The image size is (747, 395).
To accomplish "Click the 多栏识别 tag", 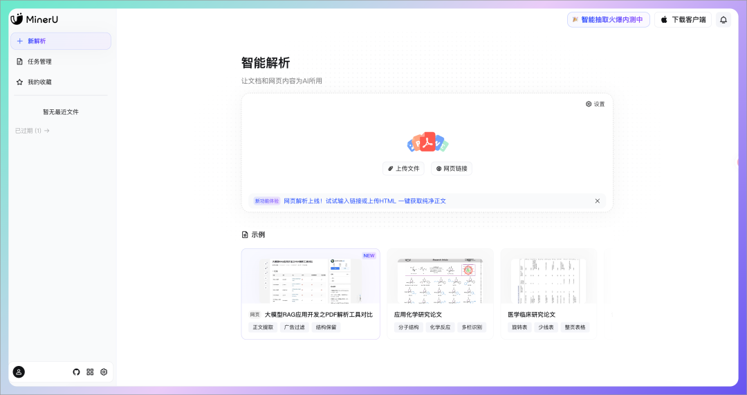I will point(472,327).
